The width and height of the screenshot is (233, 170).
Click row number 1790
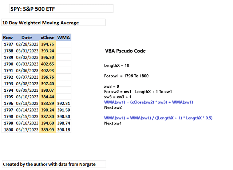click(x=8, y=64)
